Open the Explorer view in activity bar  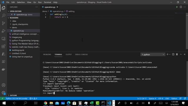(4, 8)
